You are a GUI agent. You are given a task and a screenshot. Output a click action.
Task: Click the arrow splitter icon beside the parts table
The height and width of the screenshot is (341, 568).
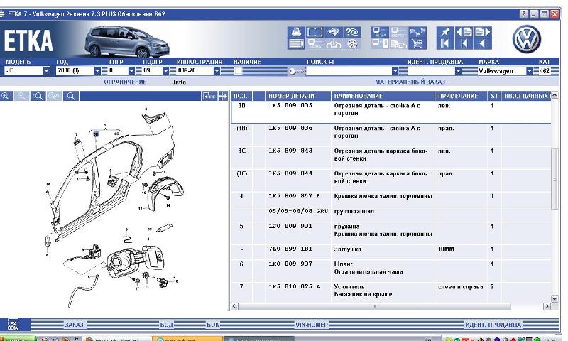223,96
